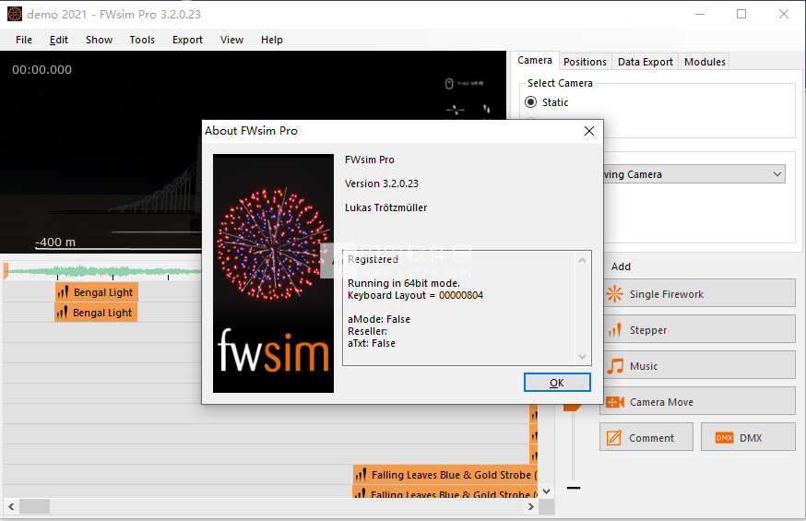Switch to the Camera tab
Image resolution: width=806 pixels, height=521 pixels.
point(535,60)
